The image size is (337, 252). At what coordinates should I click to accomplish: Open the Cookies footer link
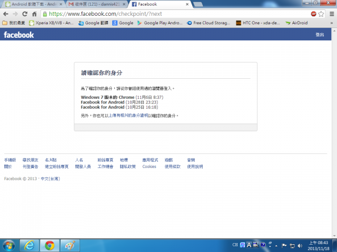pos(149,166)
